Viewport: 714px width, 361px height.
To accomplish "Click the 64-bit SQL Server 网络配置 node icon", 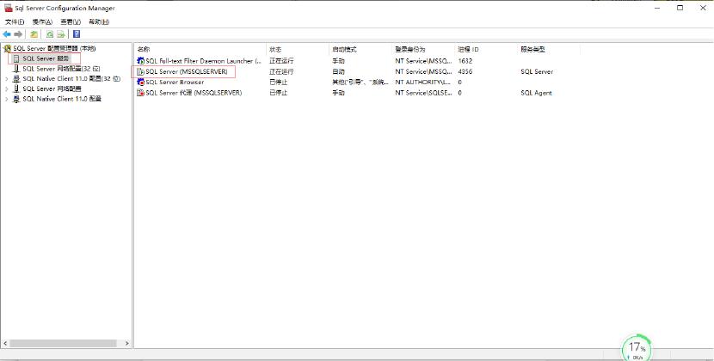I will click(x=16, y=89).
